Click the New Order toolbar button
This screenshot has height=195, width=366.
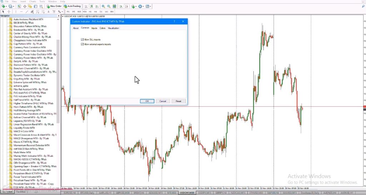tap(54, 6)
